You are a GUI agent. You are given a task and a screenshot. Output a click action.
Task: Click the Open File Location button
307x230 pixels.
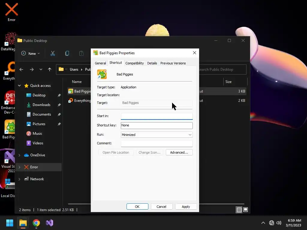tap(116, 152)
